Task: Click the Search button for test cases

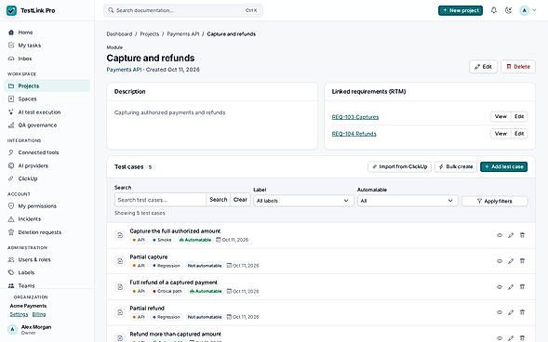Action: (x=219, y=200)
